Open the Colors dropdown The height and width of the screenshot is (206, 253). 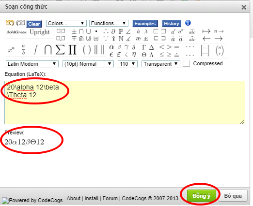click(x=66, y=23)
